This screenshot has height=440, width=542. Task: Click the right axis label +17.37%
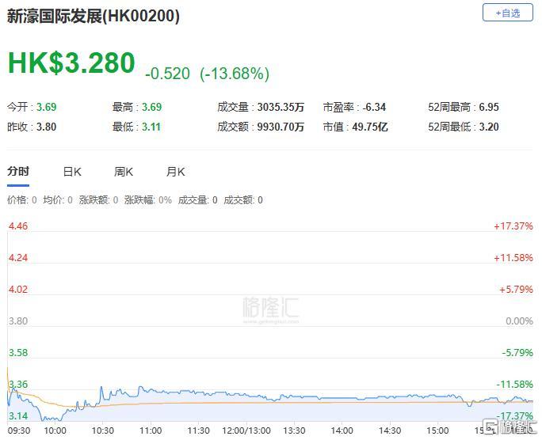point(513,226)
